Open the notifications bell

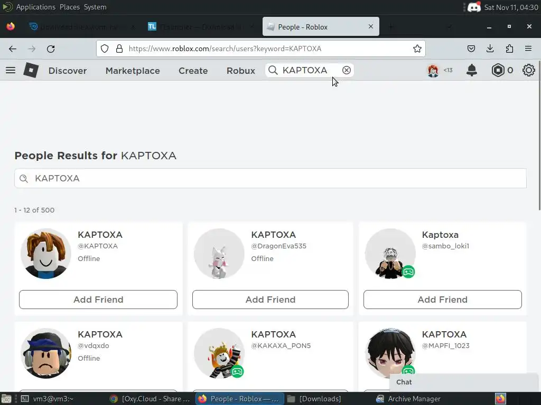[472, 70]
